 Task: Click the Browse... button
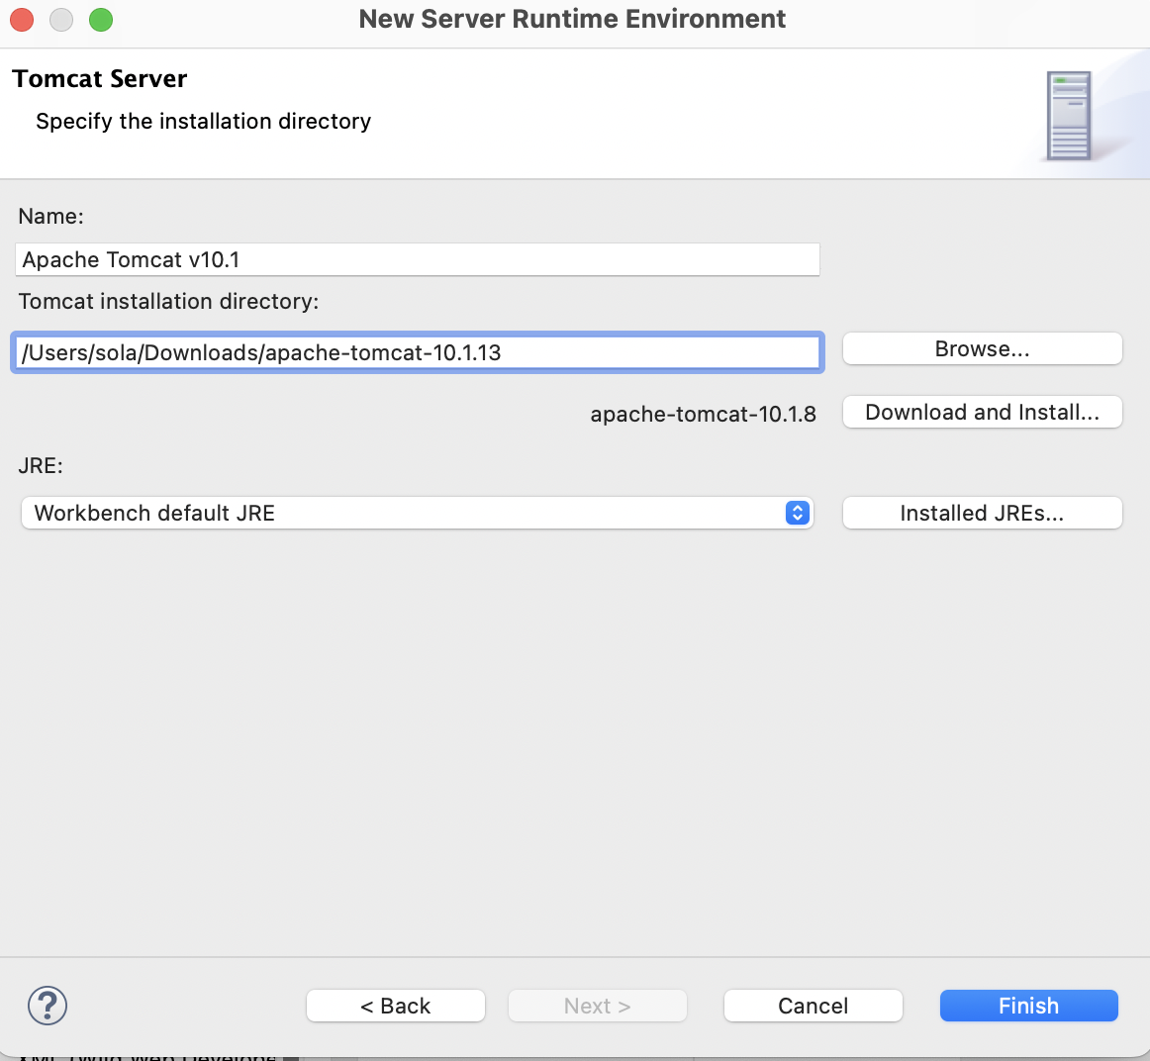tap(982, 349)
